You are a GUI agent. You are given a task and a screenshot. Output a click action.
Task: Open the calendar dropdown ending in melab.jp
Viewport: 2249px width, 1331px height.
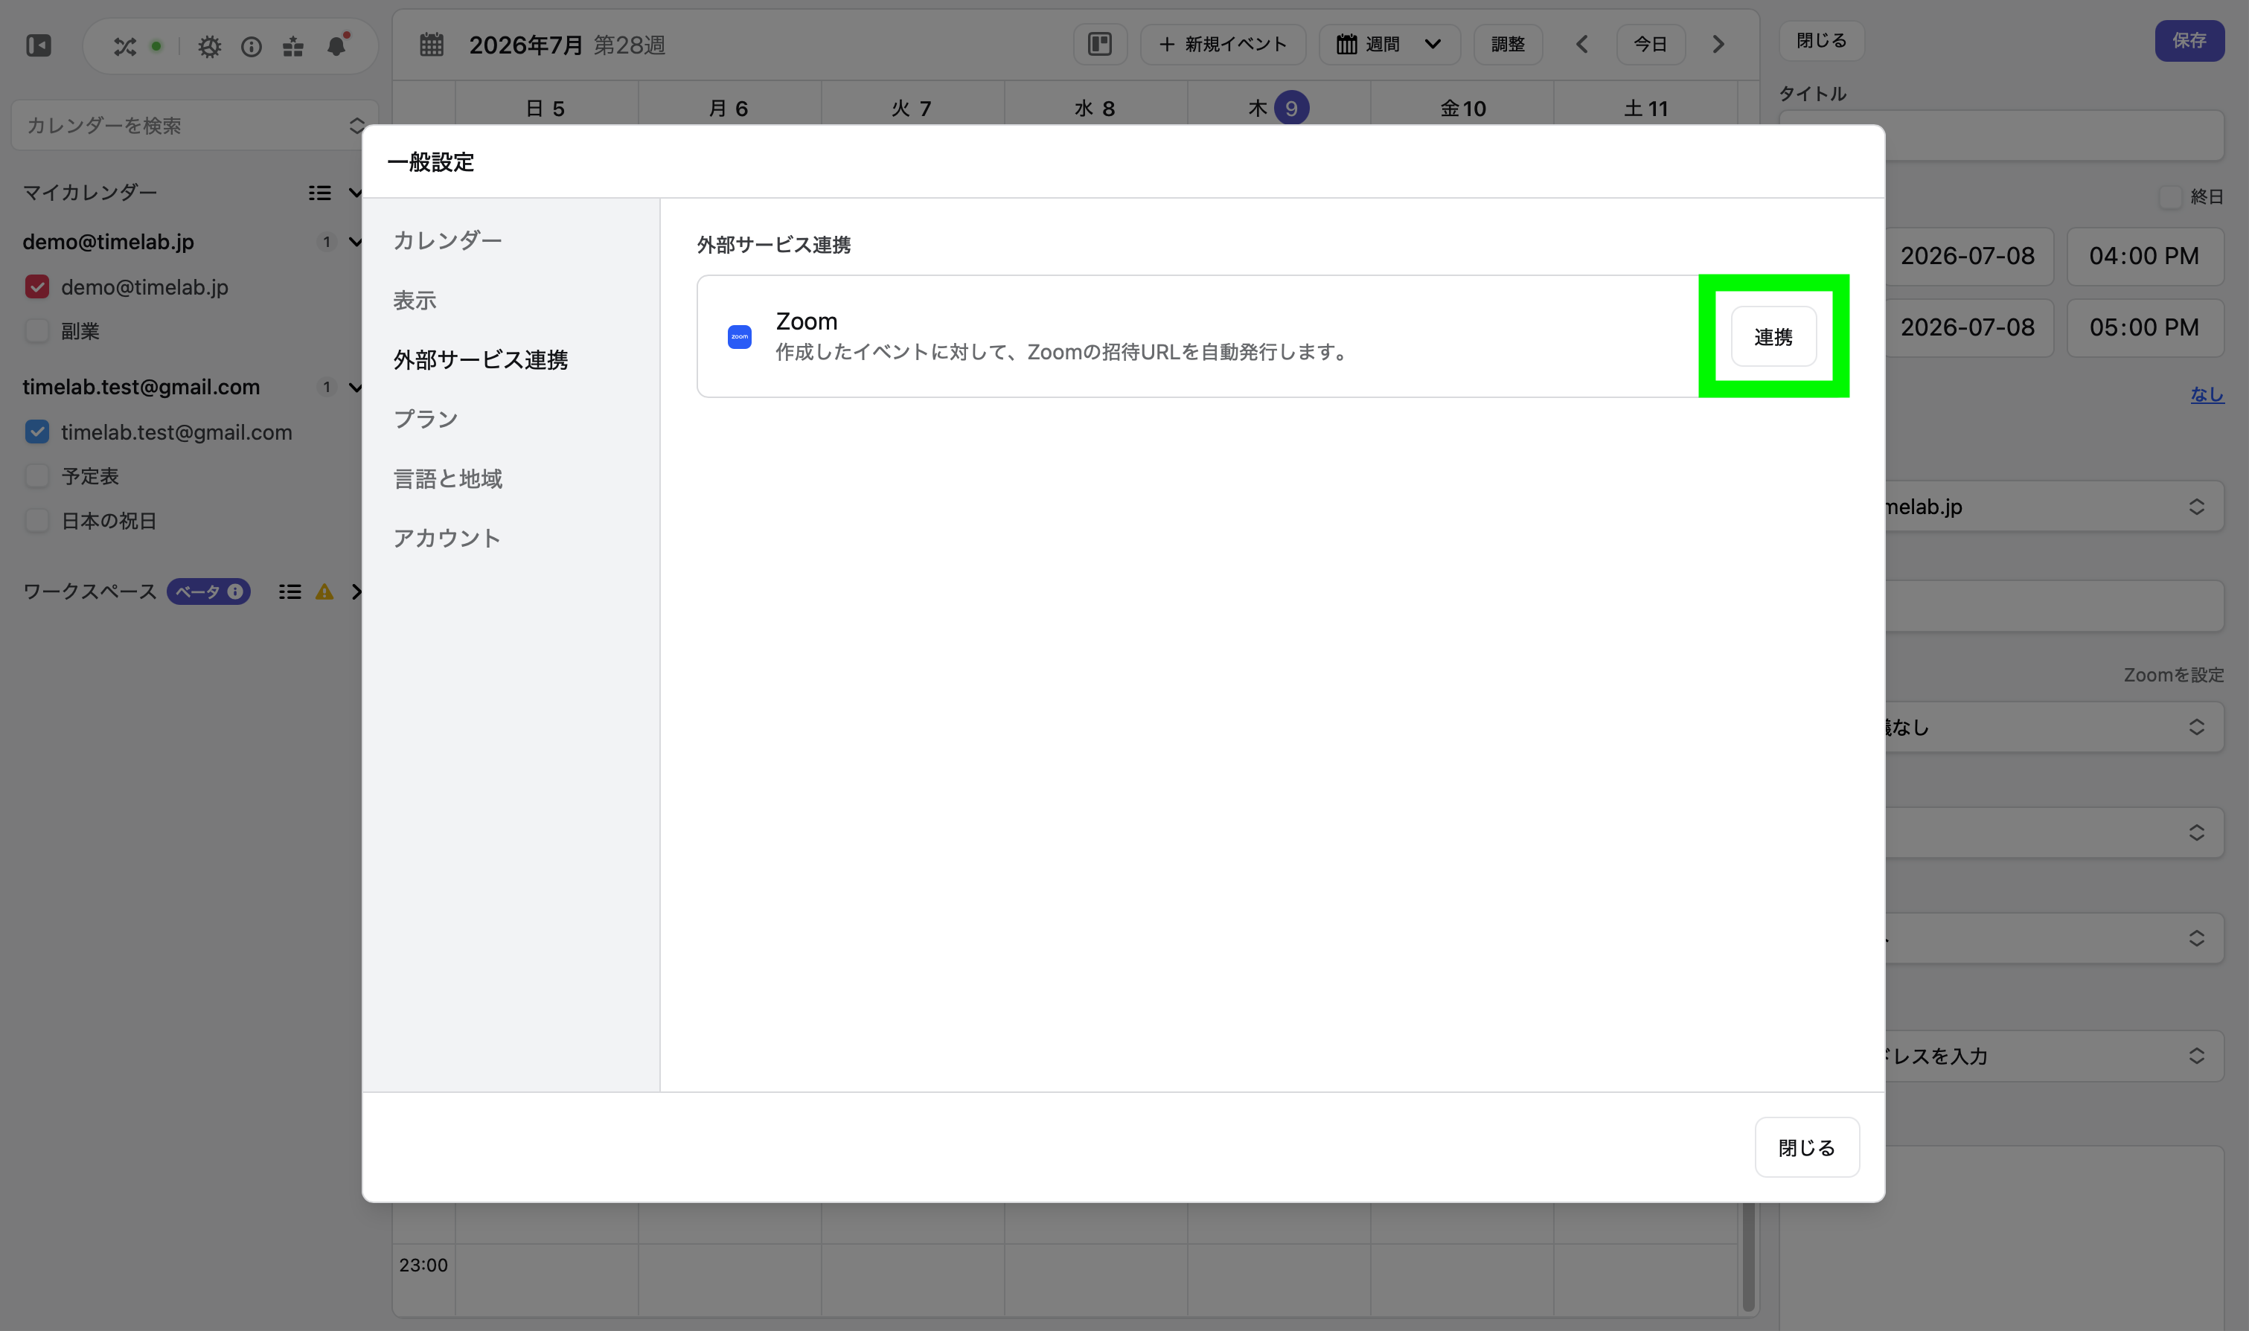[2054, 507]
